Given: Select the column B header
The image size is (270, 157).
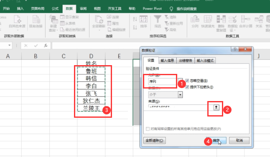Looking at the screenshot, I should point(36,56).
